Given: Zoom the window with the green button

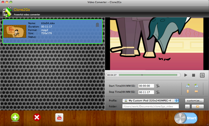Looking at the screenshot, I should pyautogui.click(x=11, y=2).
